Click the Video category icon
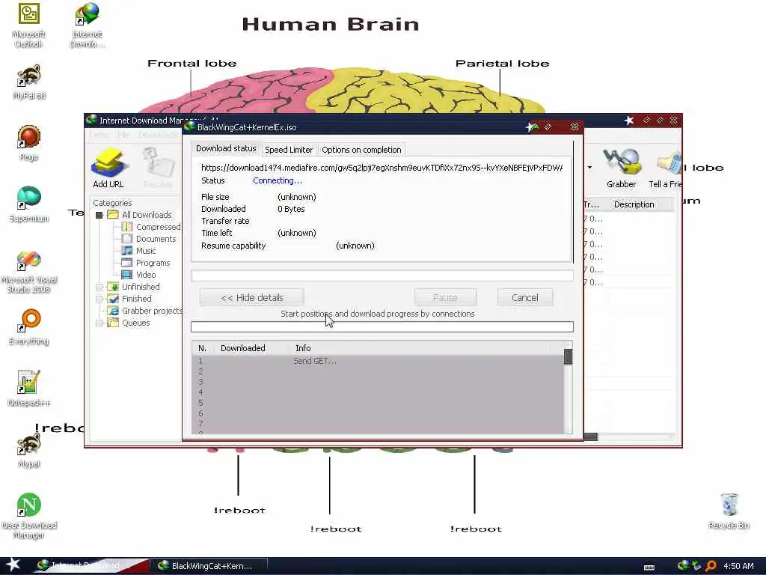766x575 pixels. click(x=127, y=275)
